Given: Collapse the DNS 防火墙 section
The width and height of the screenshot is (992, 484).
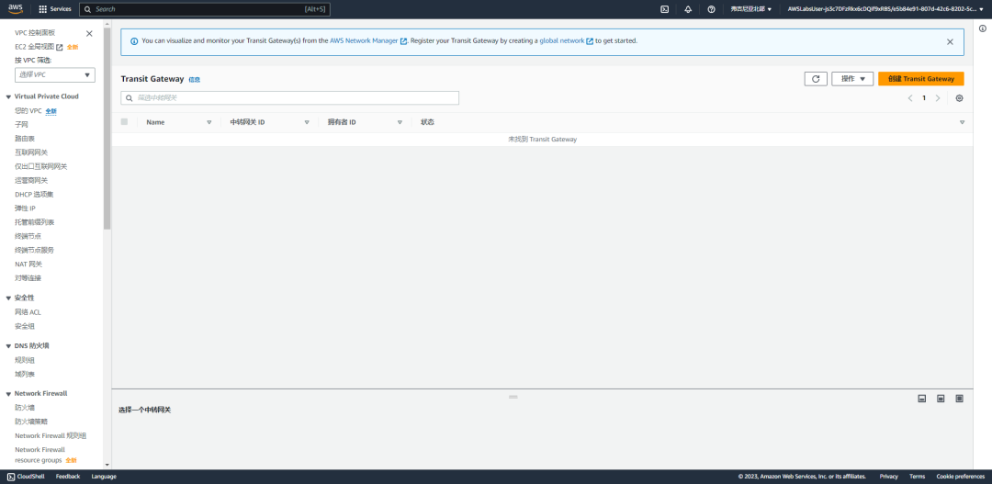Looking at the screenshot, I should (x=9, y=346).
